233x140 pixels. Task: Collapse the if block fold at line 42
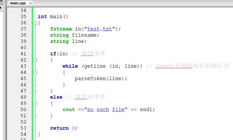point(35,60)
